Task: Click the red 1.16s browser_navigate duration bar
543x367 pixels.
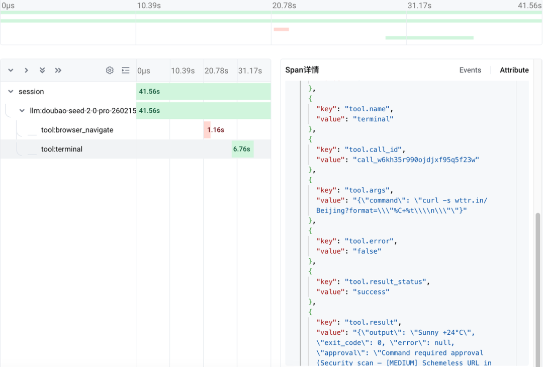Action: tap(207, 130)
